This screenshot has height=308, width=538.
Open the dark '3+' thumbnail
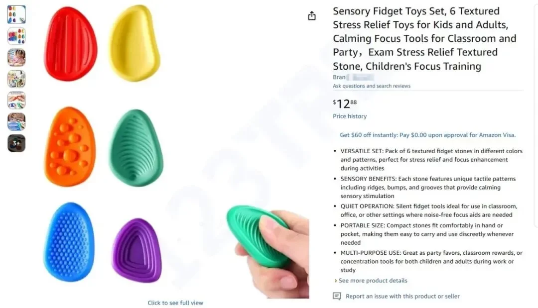[x=16, y=143]
